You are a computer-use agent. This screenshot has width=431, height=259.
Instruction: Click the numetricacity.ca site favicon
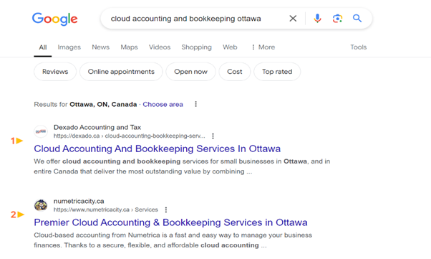[41, 205]
